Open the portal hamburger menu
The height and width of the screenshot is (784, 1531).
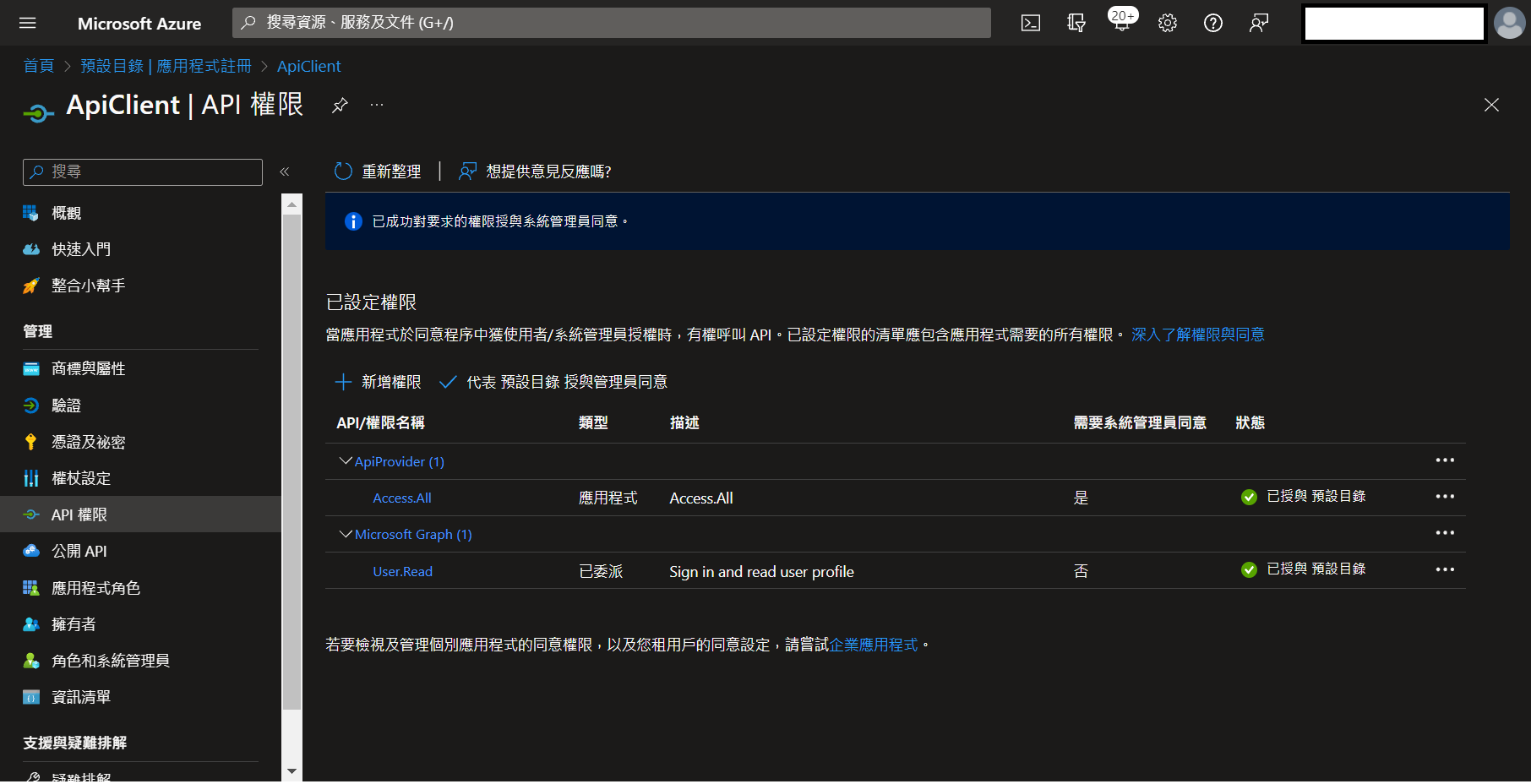pyautogui.click(x=28, y=23)
